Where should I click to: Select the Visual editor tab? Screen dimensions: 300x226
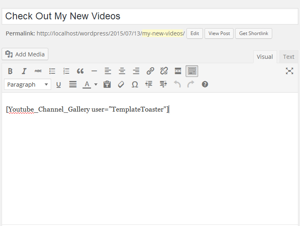click(265, 57)
